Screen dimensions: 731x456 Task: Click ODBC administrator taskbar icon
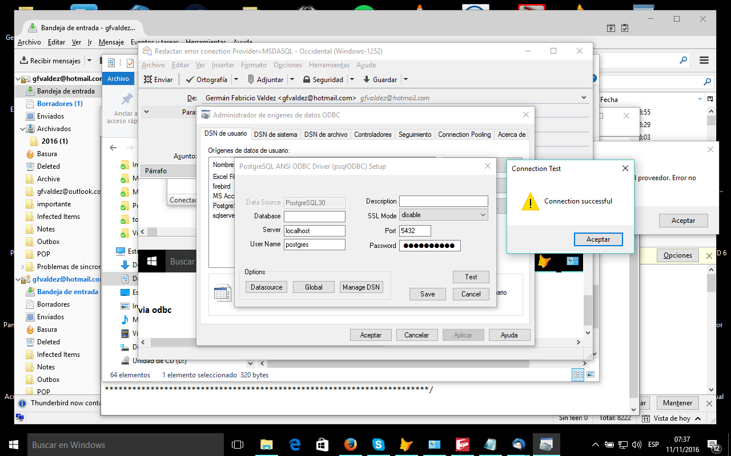point(547,445)
